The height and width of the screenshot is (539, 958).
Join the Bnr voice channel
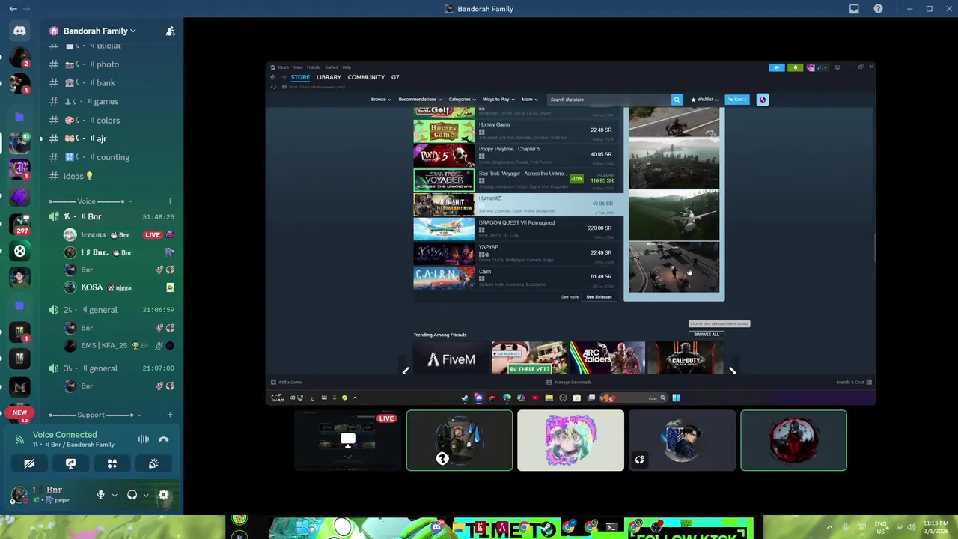(112, 216)
